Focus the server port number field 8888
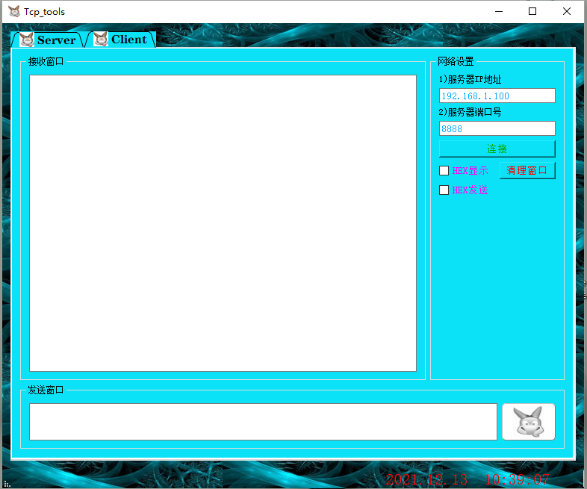Viewport: 587px width, 489px height. coord(497,128)
